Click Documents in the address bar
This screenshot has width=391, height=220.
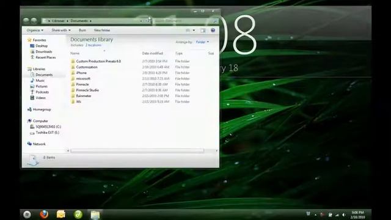(79, 21)
